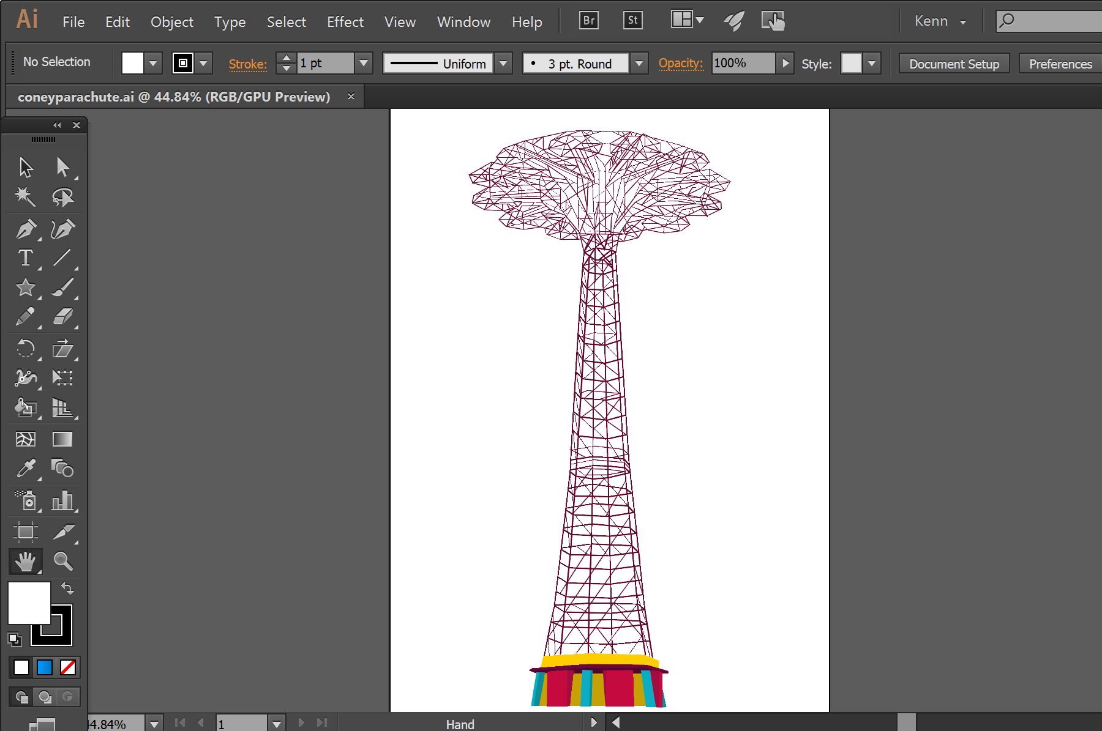
Task: Open Adobe Stock via St icon
Action: (632, 21)
